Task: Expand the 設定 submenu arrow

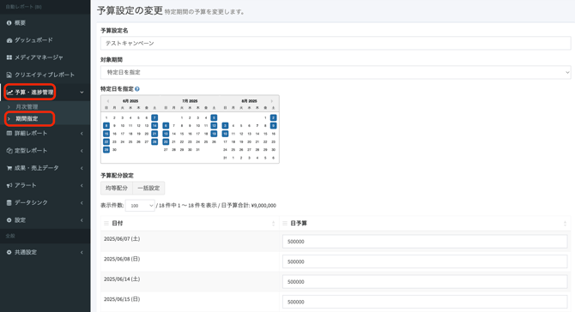Action: click(82, 220)
